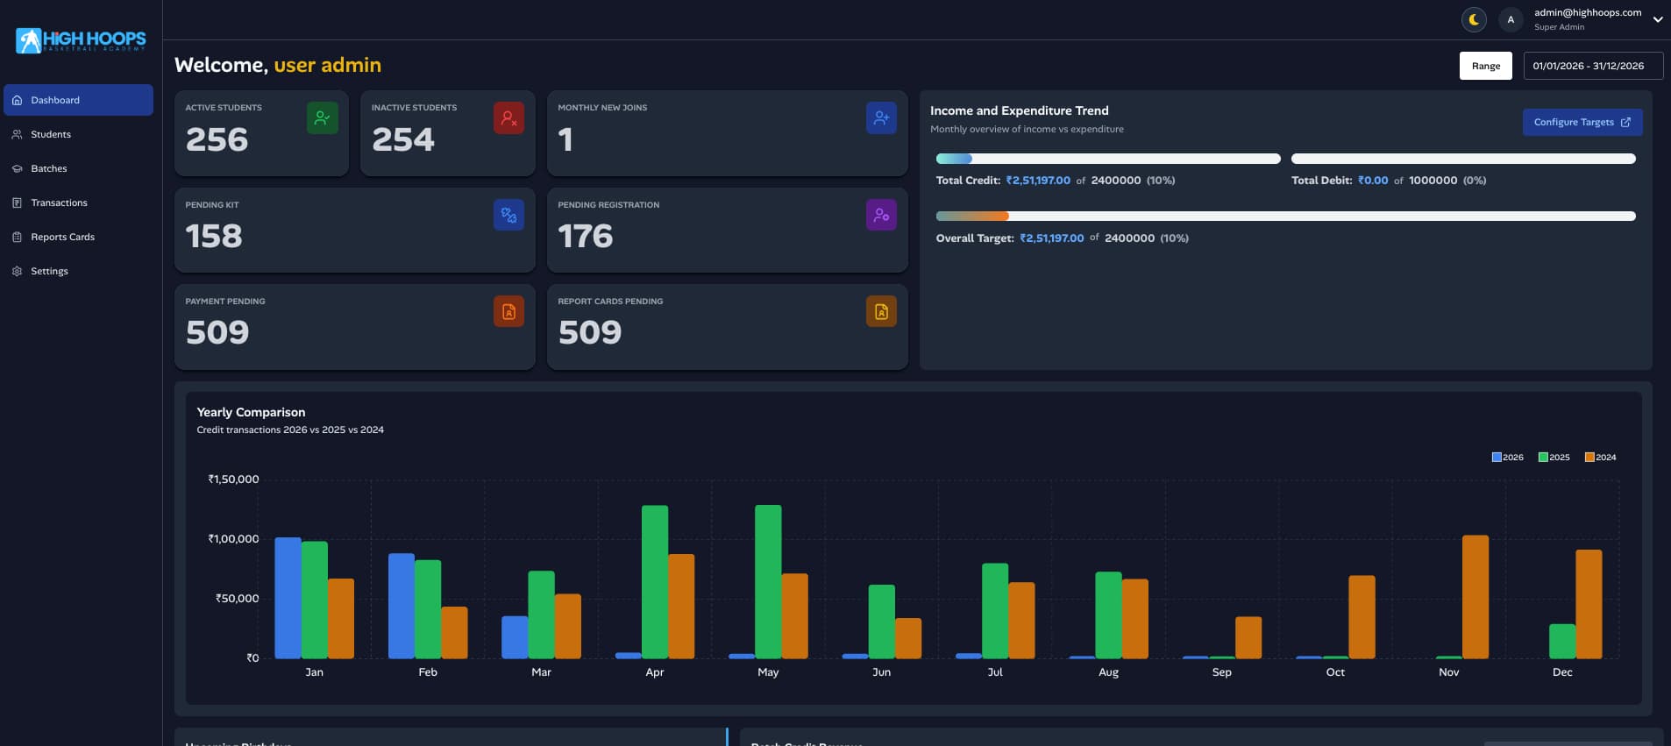The image size is (1671, 746).
Task: Click the Students people icon in sidebar
Action: click(17, 134)
